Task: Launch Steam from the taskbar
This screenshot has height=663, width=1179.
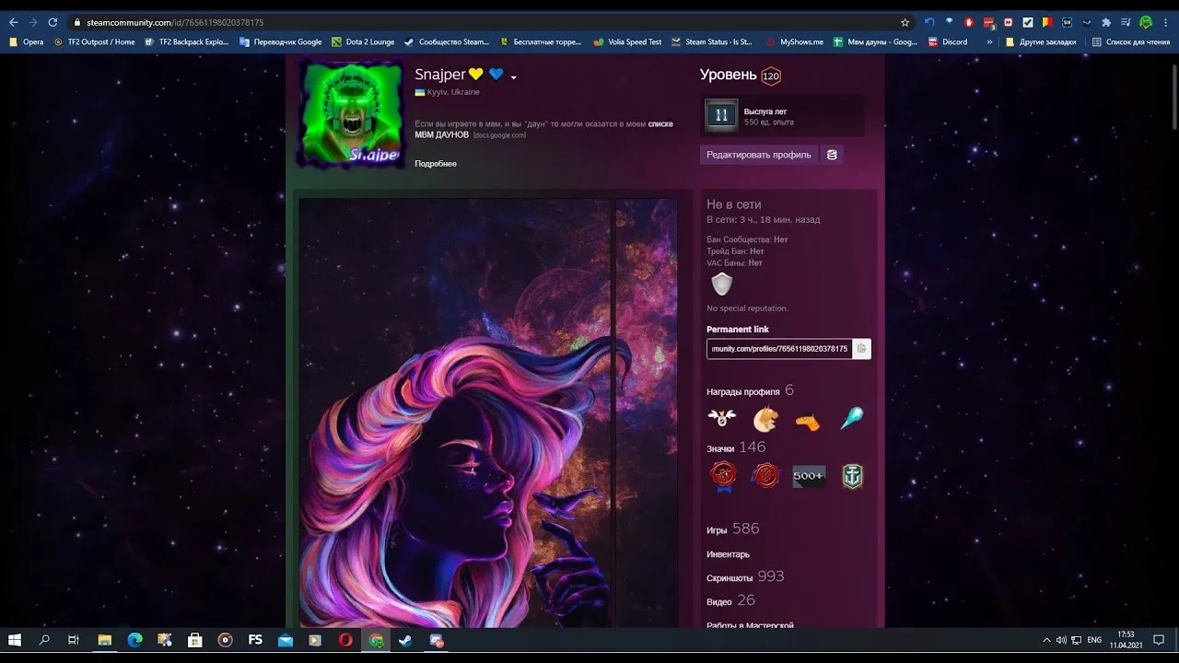Action: (405, 640)
